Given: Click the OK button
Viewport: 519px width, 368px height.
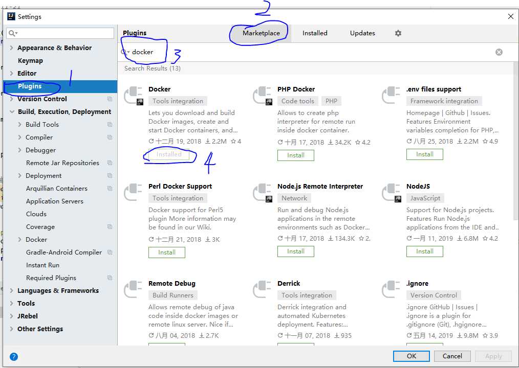Looking at the screenshot, I should [x=412, y=356].
